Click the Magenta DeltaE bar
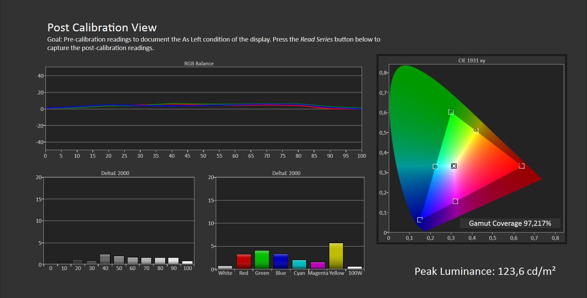 pos(318,266)
